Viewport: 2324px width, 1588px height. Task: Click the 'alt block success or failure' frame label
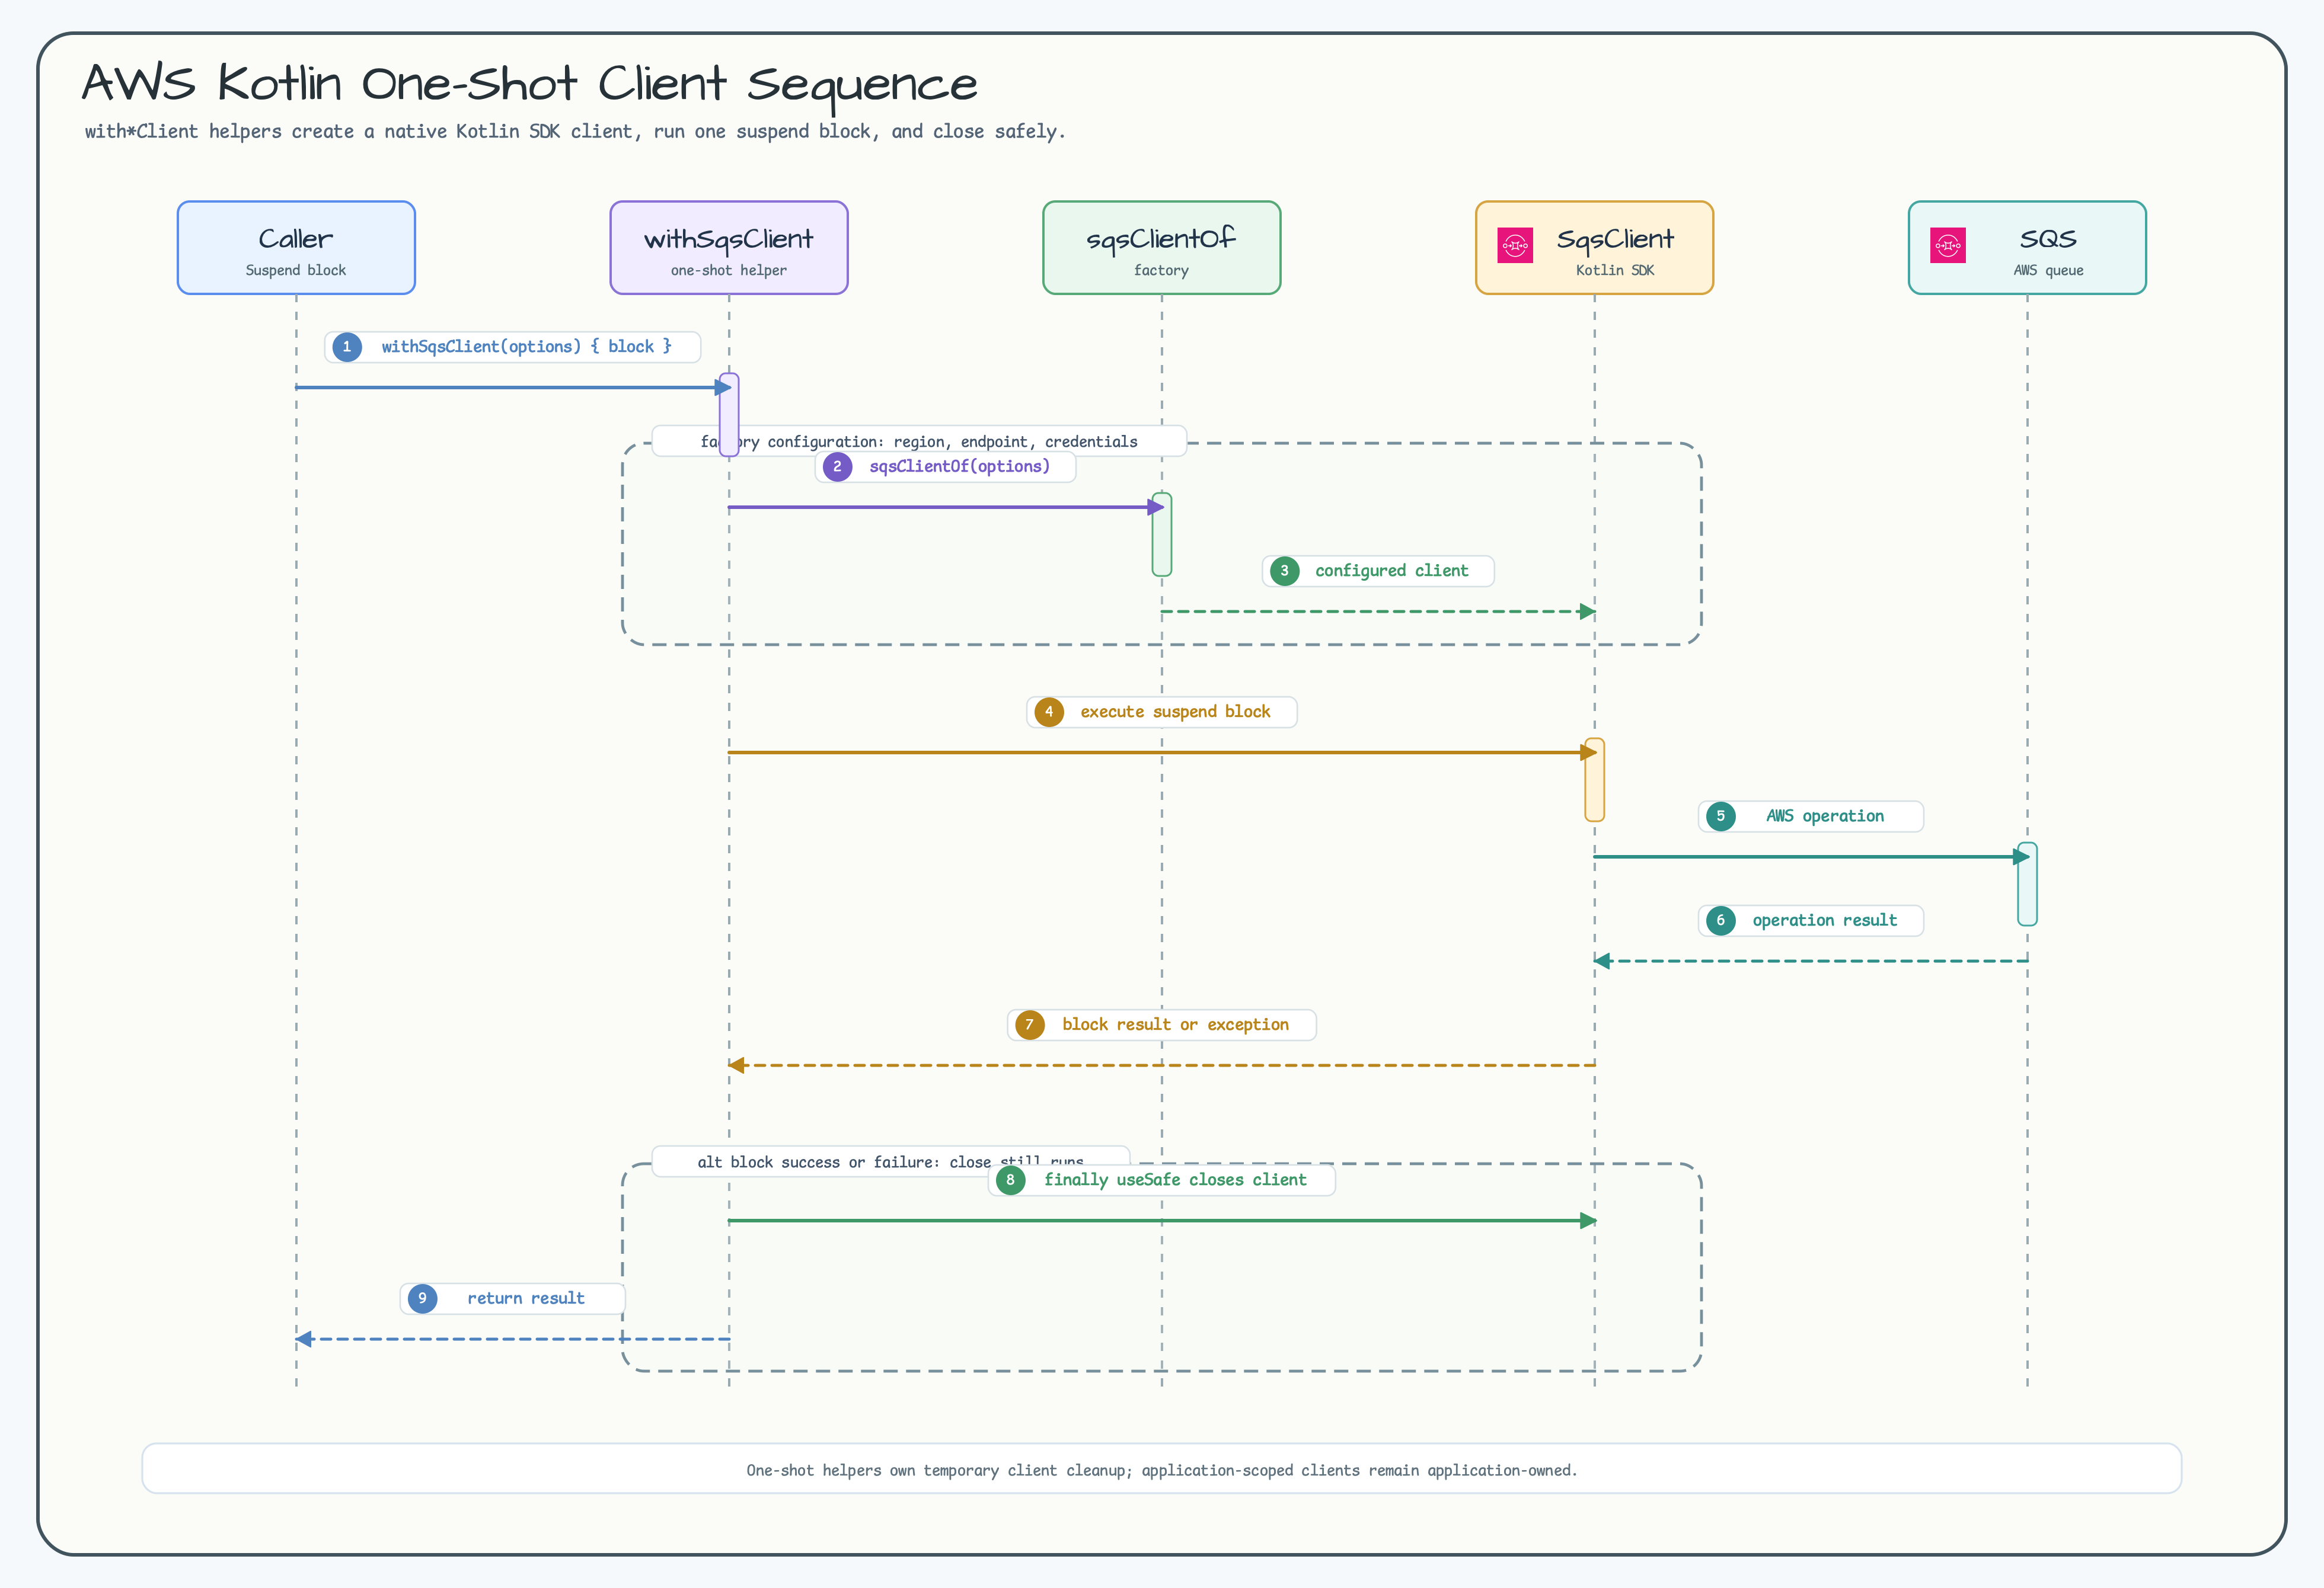point(890,1161)
